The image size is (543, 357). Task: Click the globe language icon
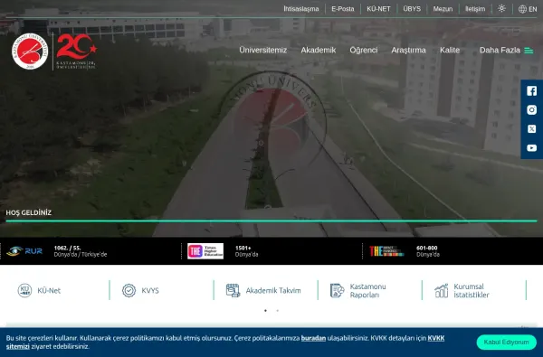[x=522, y=9]
